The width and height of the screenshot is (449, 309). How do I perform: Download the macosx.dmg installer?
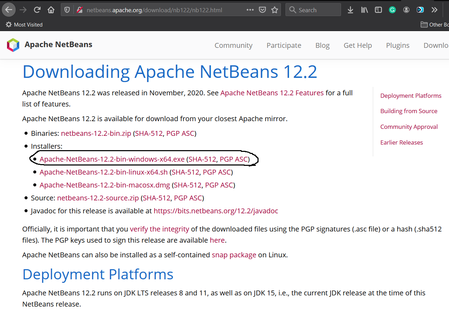[105, 185]
